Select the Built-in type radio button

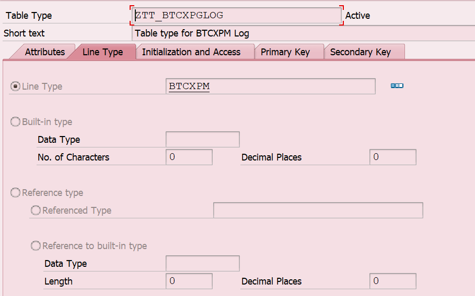click(15, 122)
